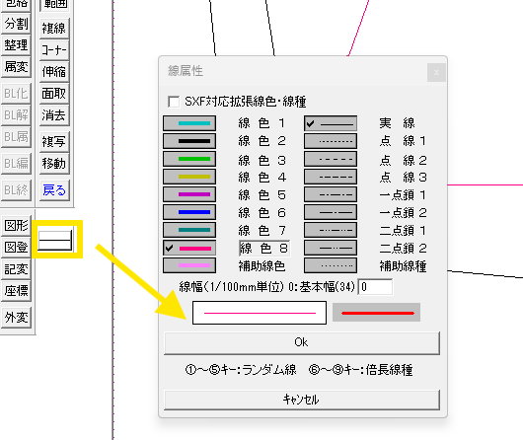Choose the 一点鎖 1 line type
Image resolution: width=523 pixels, height=440 pixels.
331,194
